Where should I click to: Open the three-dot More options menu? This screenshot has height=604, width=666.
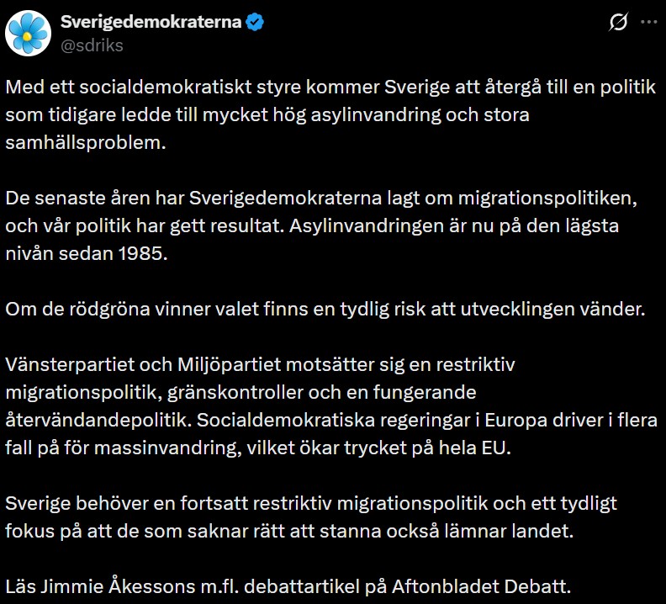648,24
